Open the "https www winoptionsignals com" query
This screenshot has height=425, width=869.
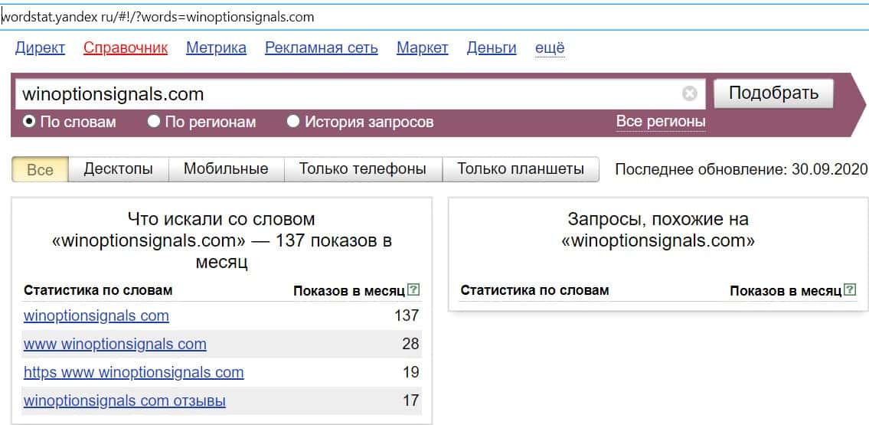point(133,372)
